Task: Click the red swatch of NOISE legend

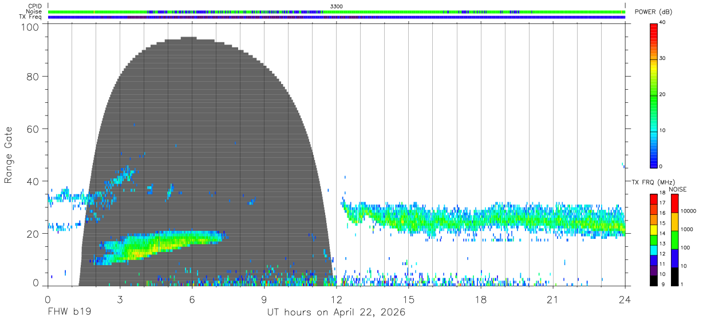Action: [x=674, y=203]
